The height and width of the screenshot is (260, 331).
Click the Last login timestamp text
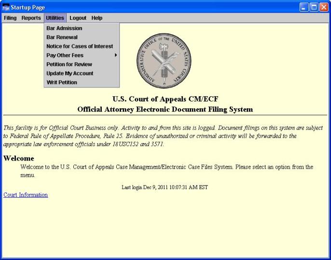tap(165, 188)
